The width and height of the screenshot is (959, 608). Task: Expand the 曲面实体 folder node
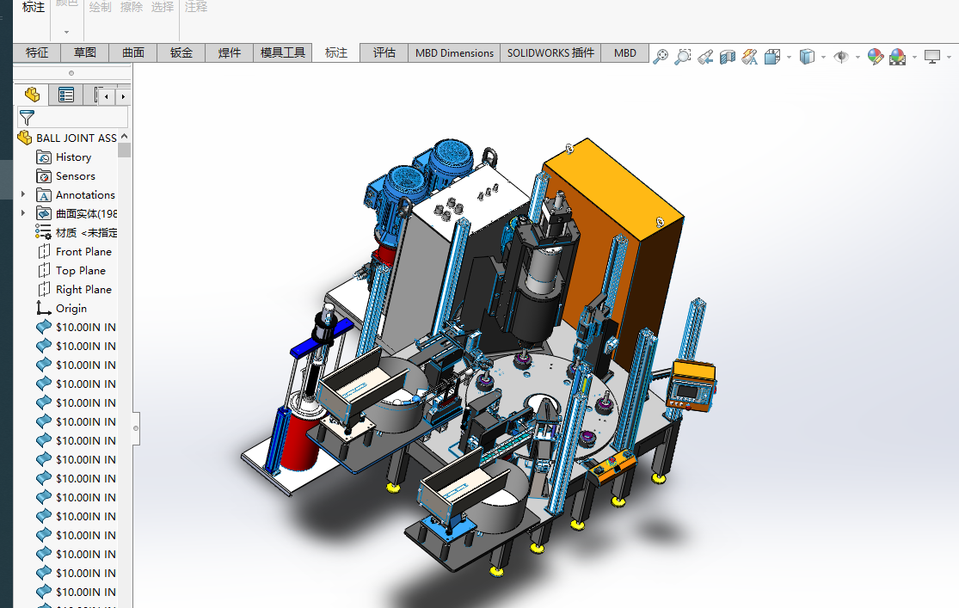pyautogui.click(x=23, y=213)
